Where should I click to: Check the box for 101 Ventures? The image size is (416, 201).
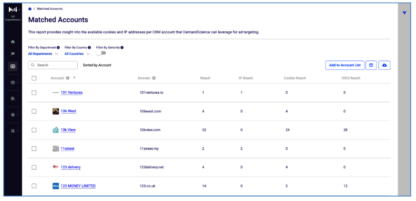coord(34,93)
